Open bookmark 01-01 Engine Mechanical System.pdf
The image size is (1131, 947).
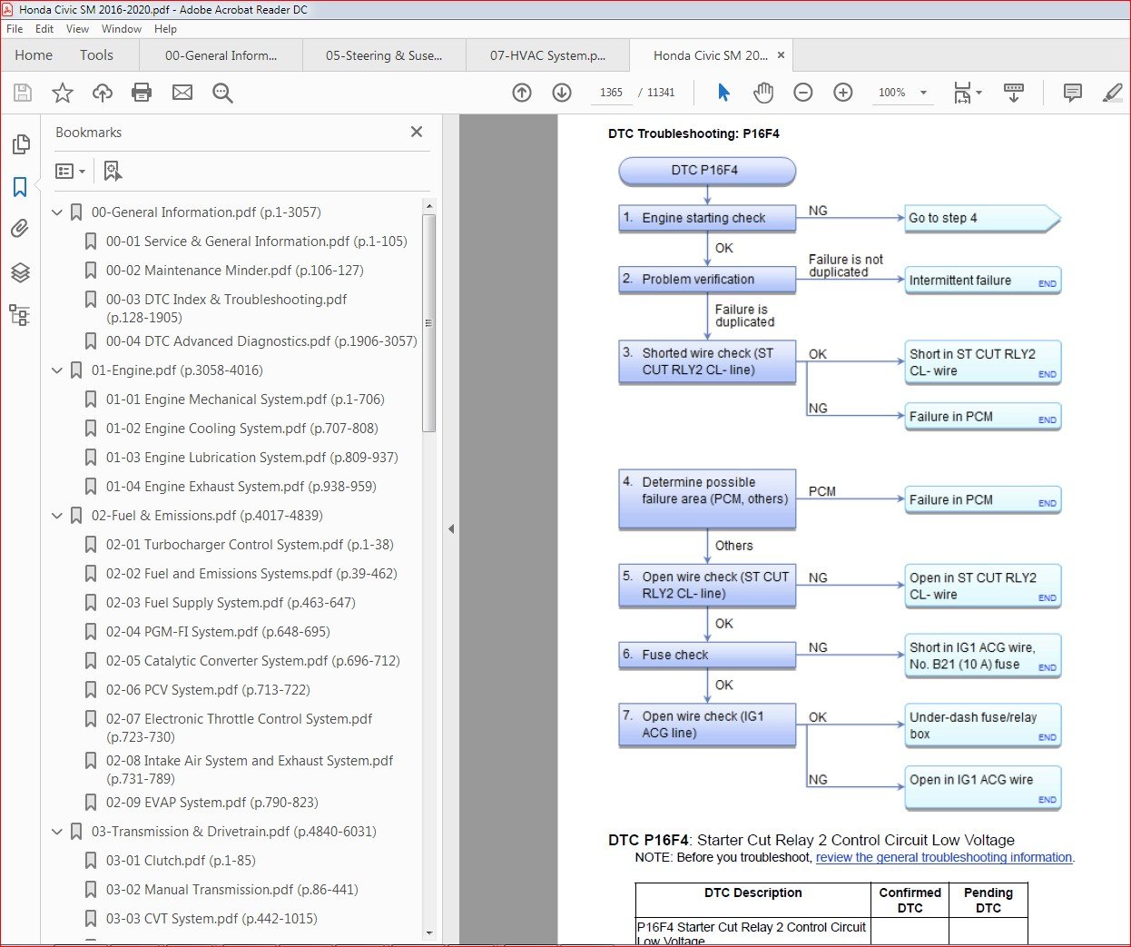[245, 400]
